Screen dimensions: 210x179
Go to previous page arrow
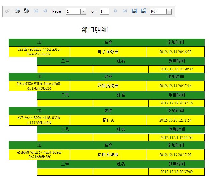coord(45,11)
